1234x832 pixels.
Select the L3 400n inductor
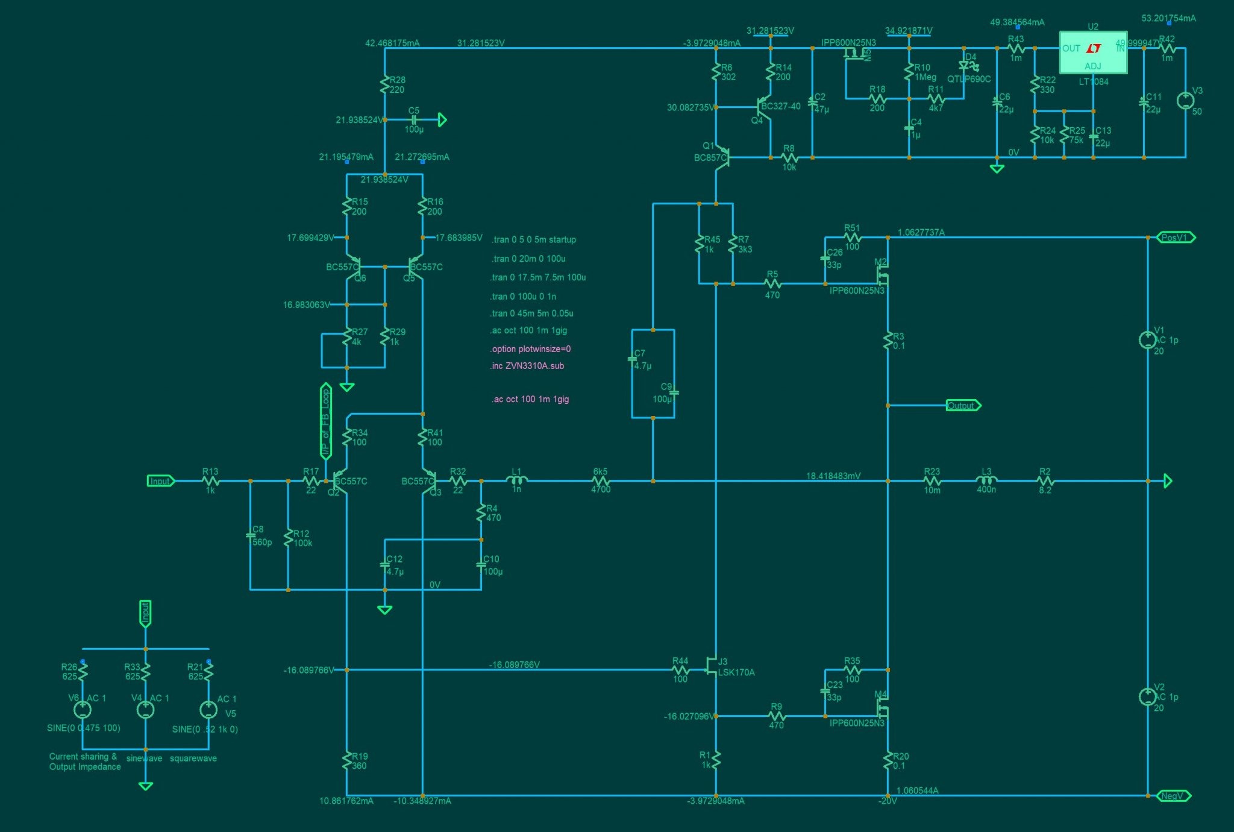986,481
